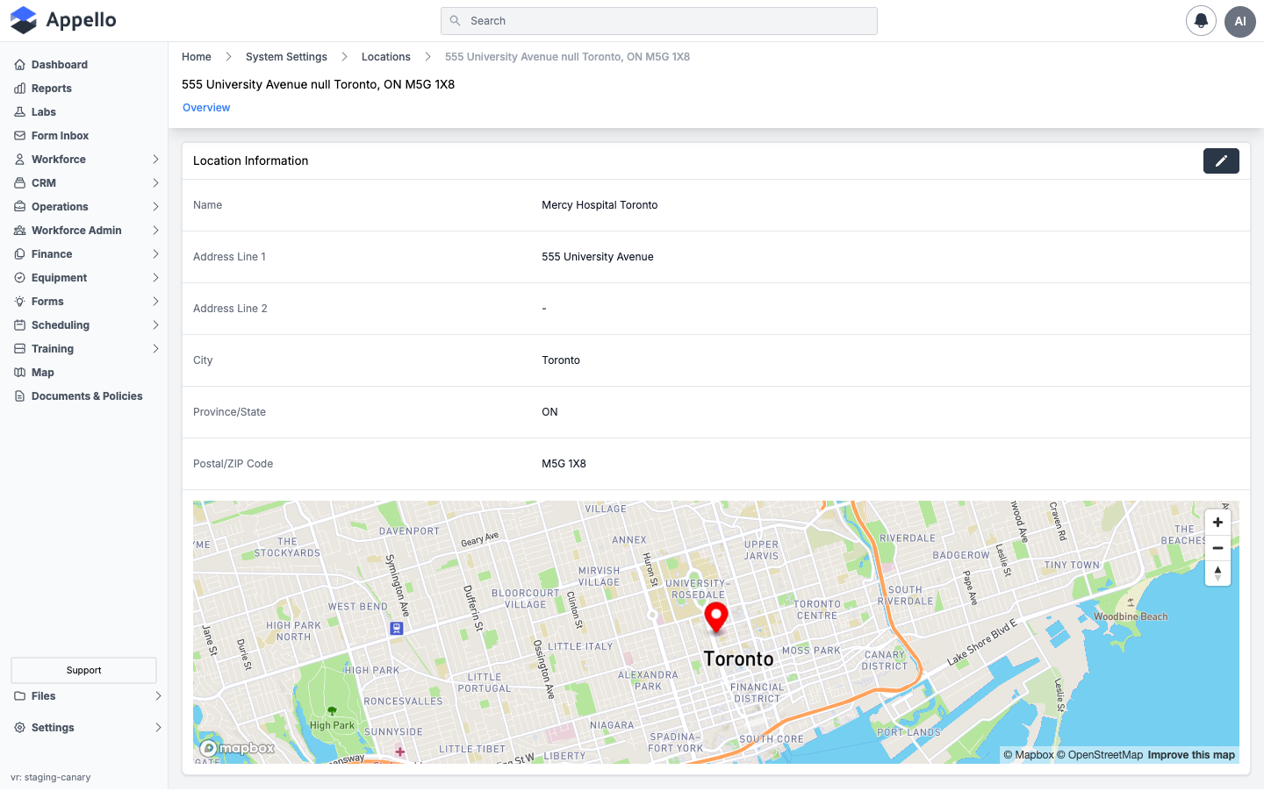This screenshot has width=1264, height=805.
Task: Select the 555 University Avenue address value
Action: [598, 257]
